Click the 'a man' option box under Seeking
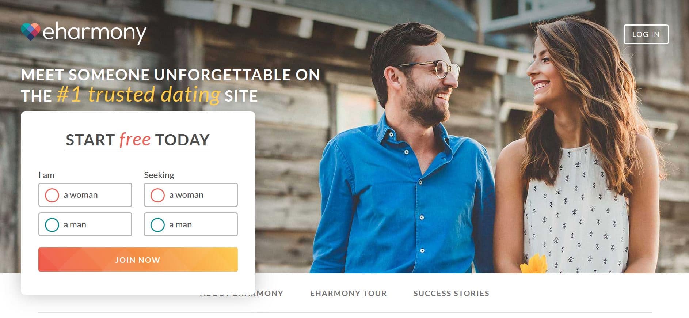Image resolution: width=689 pixels, height=318 pixels. pos(191,224)
